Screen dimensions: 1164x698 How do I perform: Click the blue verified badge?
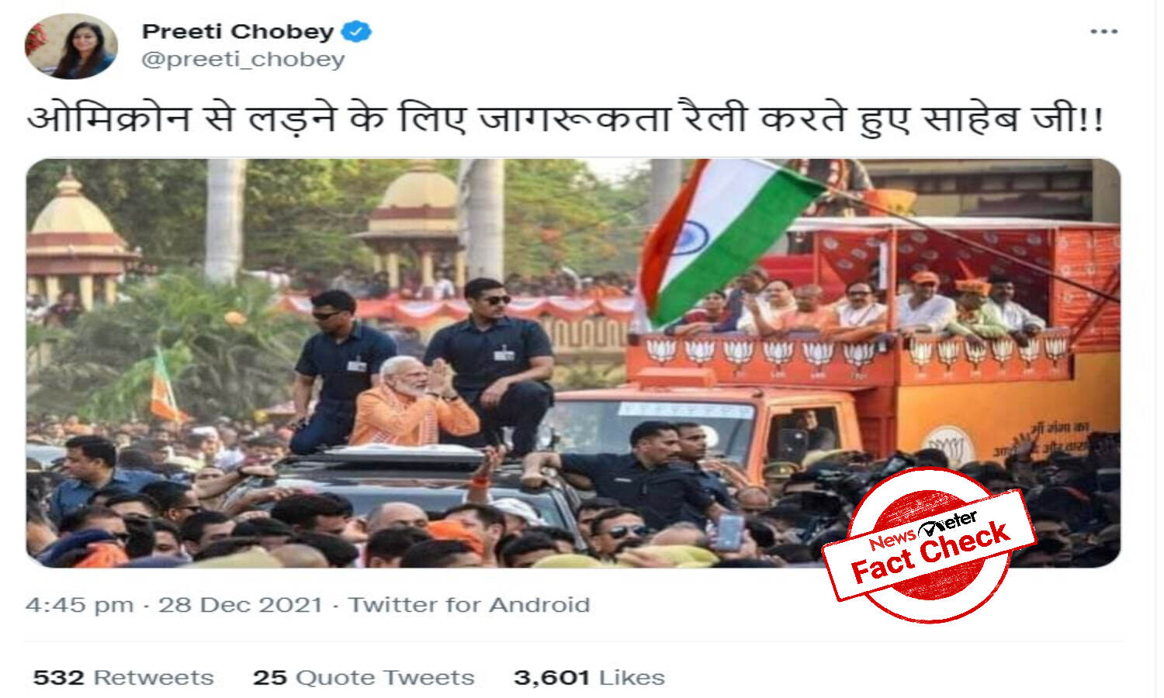coord(358,32)
